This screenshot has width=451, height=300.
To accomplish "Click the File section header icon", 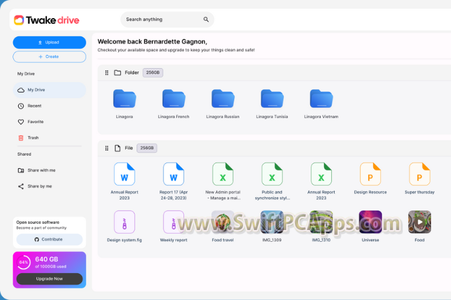I will 117,148.
